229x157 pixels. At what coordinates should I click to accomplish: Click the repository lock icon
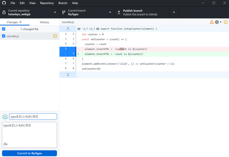[4, 12]
